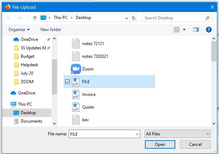Image resolution: width=219 pixels, height=154 pixels.
Task: Go back with the left arrow
Action: coord(9,18)
